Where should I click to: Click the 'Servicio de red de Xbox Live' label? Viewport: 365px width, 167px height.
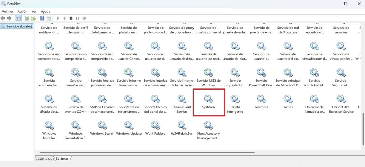(x=288, y=30)
